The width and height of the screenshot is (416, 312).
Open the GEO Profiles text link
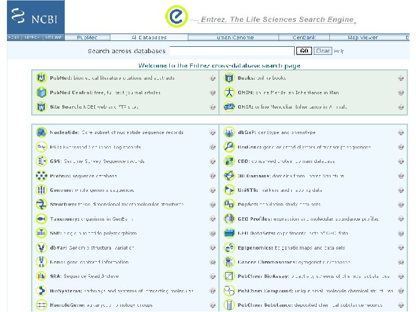(255, 219)
